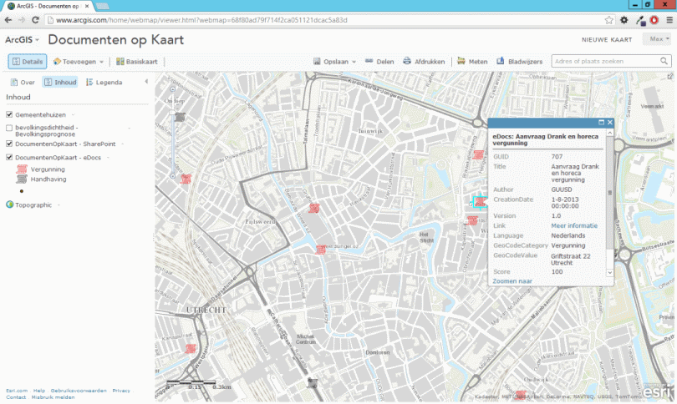Open the Bladwijzers bookmarks

(x=519, y=62)
